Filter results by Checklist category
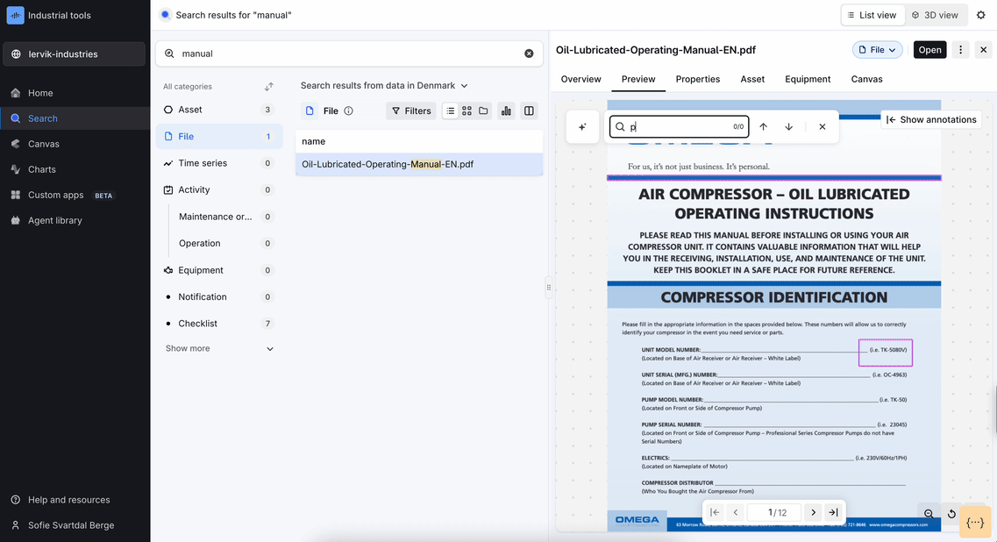The width and height of the screenshot is (997, 542). (219, 323)
